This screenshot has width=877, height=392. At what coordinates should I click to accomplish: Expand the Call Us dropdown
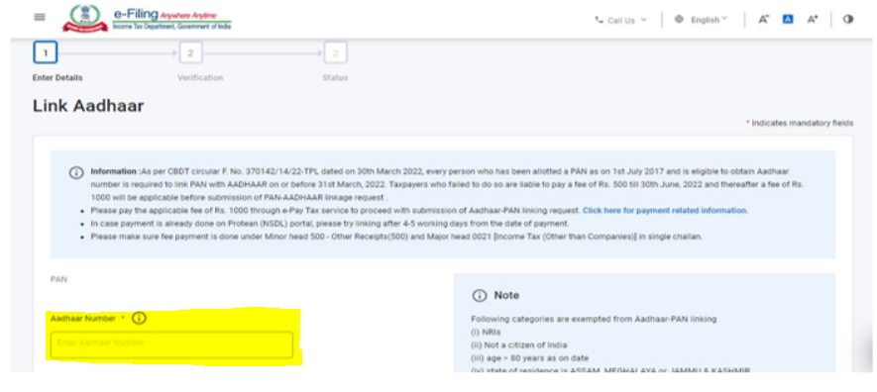(x=620, y=20)
